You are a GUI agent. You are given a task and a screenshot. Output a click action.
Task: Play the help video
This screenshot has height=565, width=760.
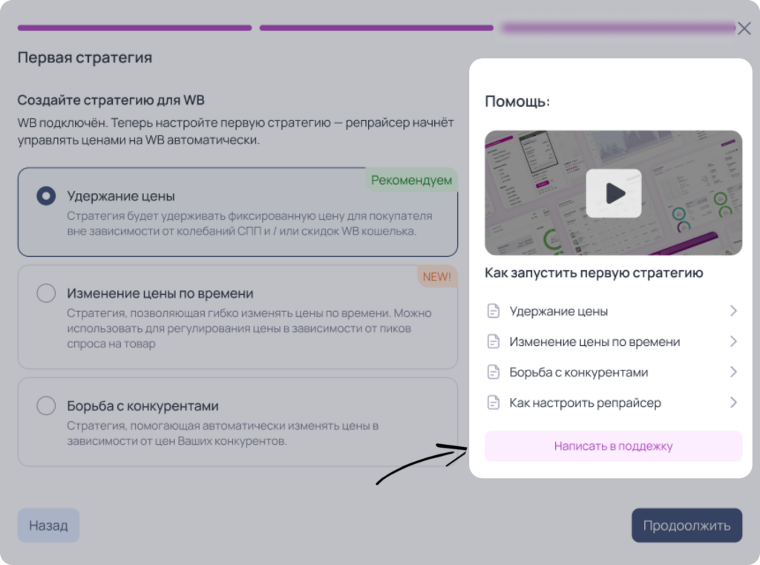[614, 193]
